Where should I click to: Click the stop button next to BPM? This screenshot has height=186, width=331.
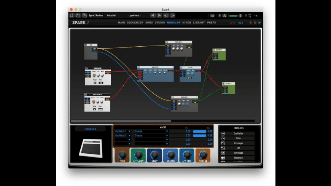(255, 22)
